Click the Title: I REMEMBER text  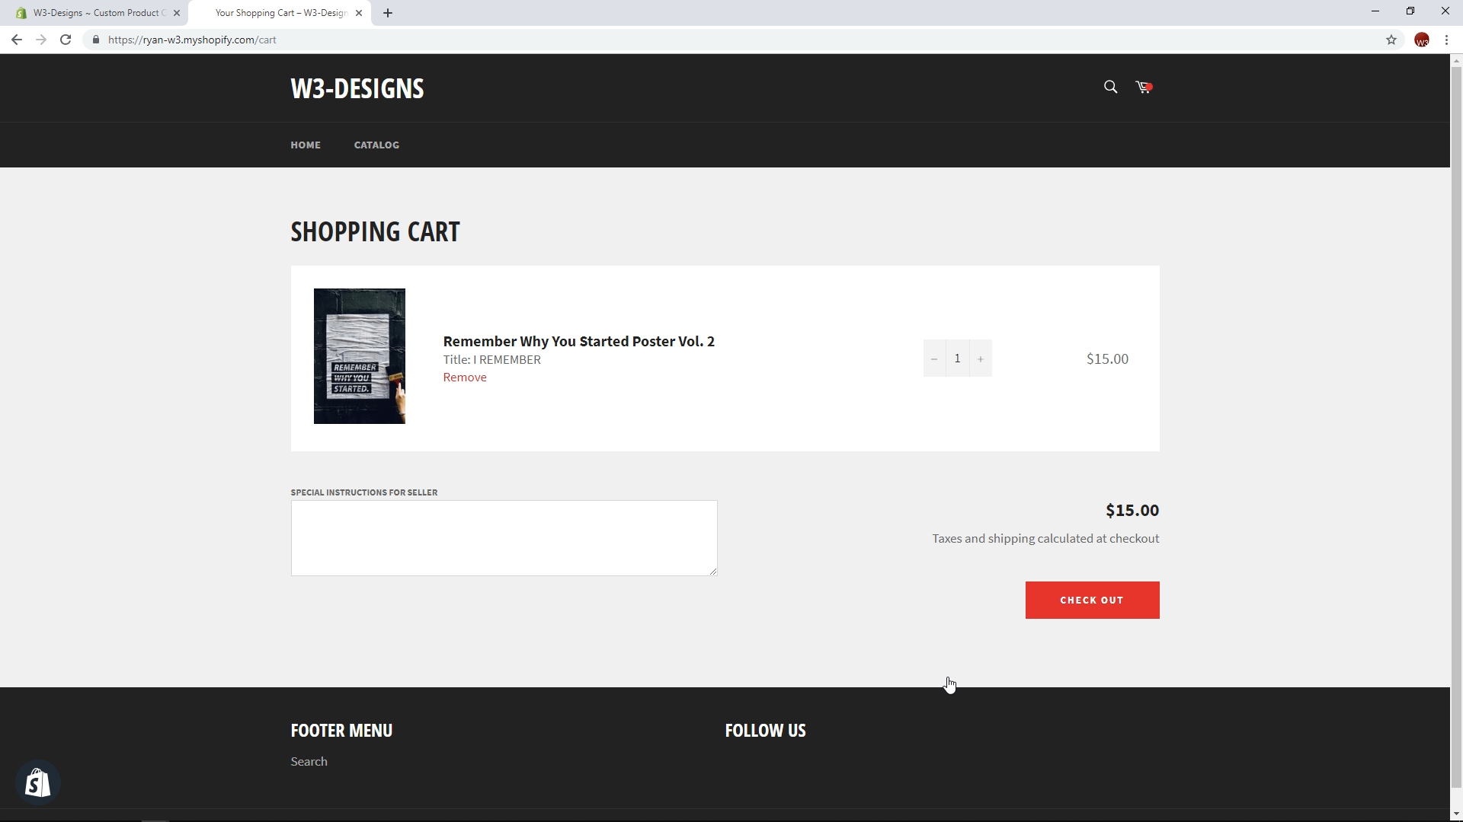492,360
